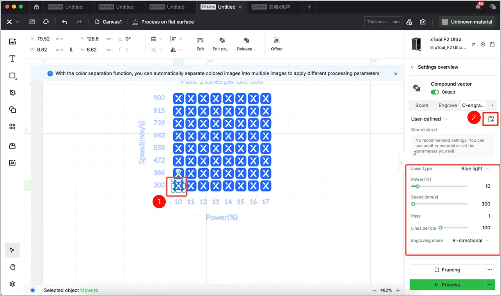501x296 pixels.
Task: Toggle the Output switch off
Action: pos(435,92)
